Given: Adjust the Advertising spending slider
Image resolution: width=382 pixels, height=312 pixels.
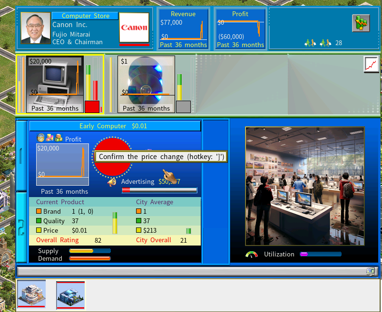Looking at the screenshot, I should [159, 190].
